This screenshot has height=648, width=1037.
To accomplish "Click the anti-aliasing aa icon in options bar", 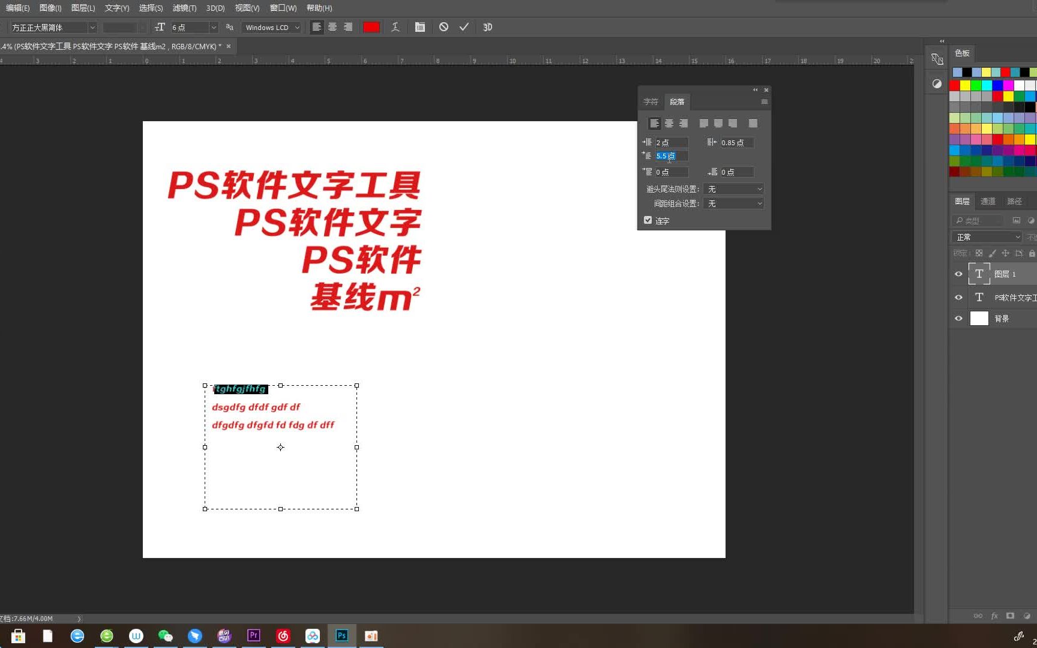I will click(229, 27).
